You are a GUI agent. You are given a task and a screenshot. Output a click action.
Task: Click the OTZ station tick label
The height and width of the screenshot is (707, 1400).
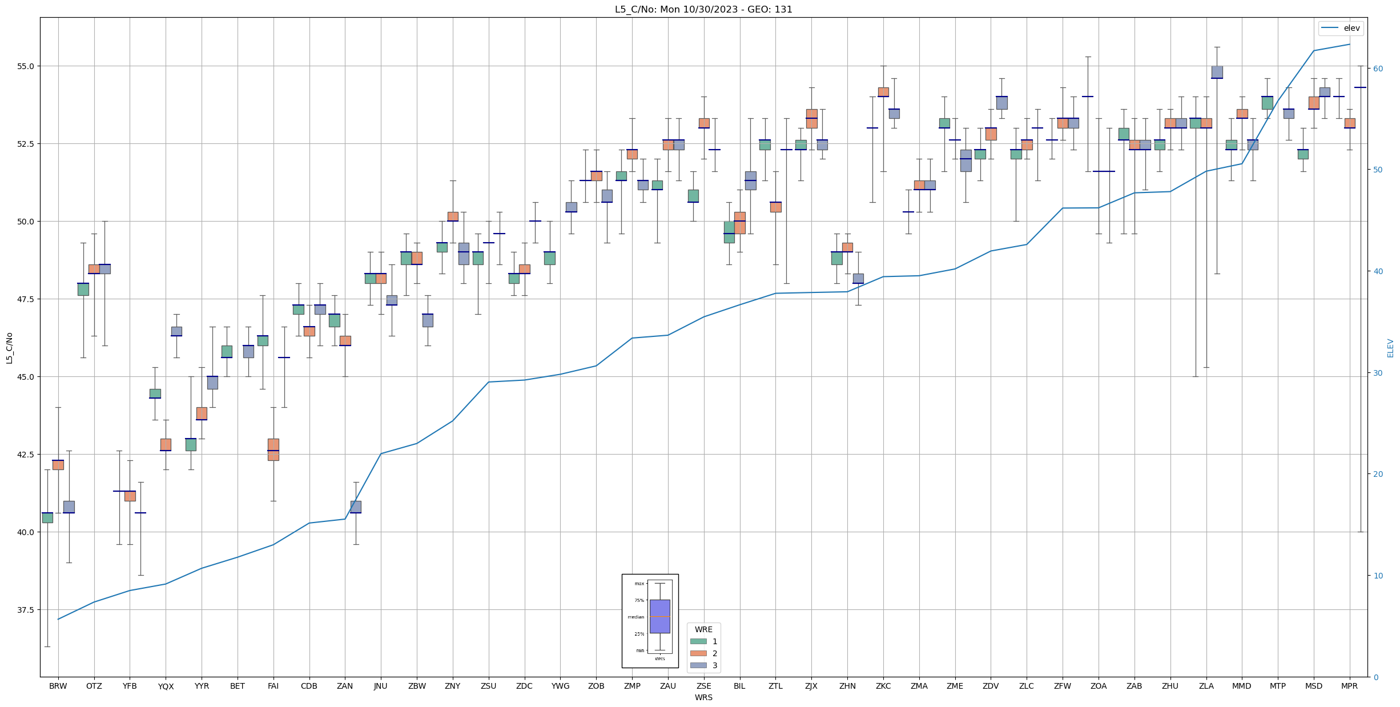coord(94,686)
